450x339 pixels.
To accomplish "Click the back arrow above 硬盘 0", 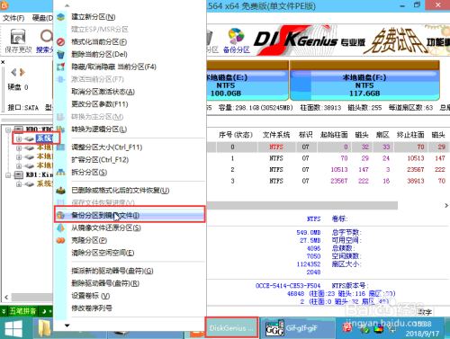I will (x=13, y=72).
